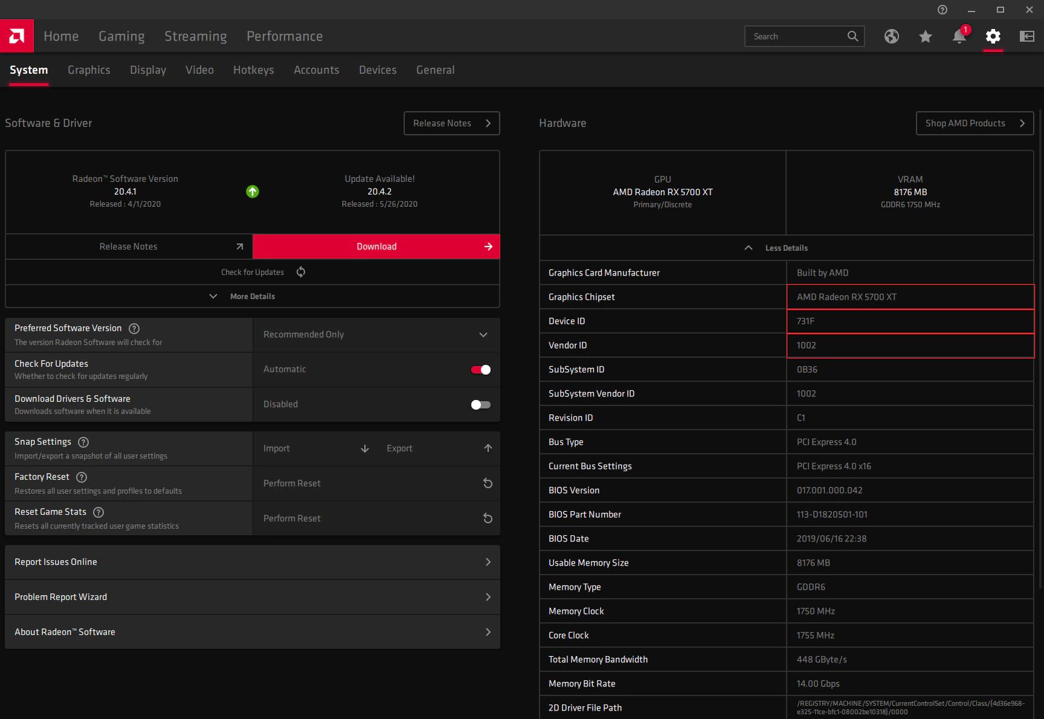Image resolution: width=1044 pixels, height=719 pixels.
Task: Click the Download button for update 20.4.2
Action: pyautogui.click(x=376, y=247)
